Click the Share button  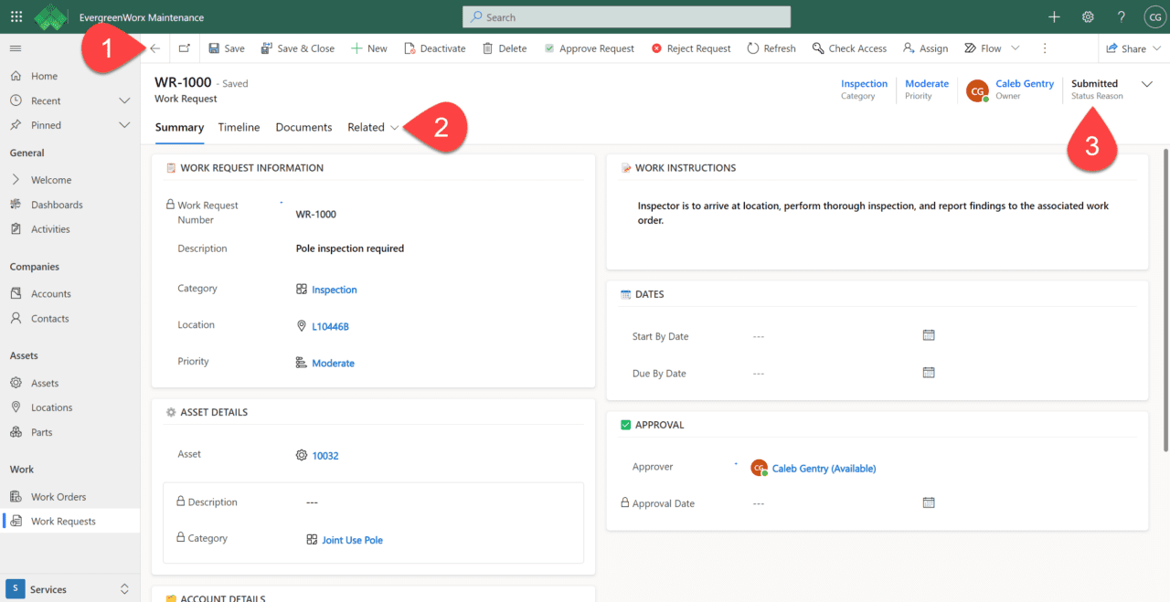tap(1126, 48)
